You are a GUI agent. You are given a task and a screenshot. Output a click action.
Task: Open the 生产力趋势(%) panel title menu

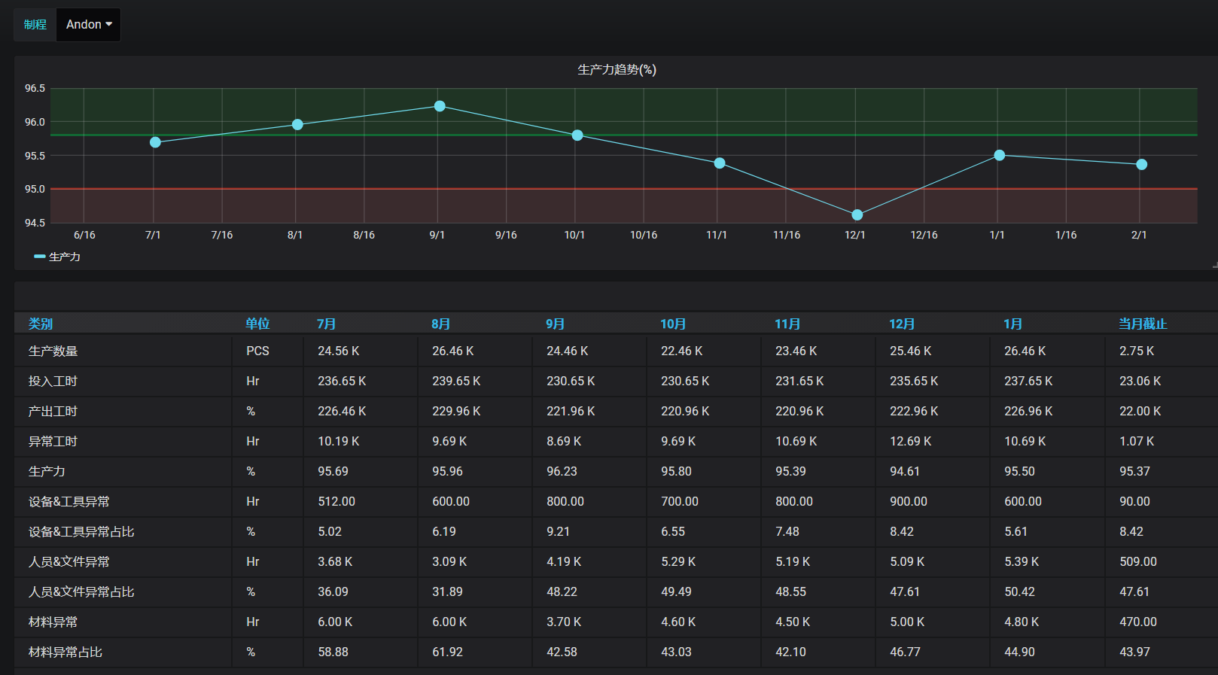[x=617, y=70]
